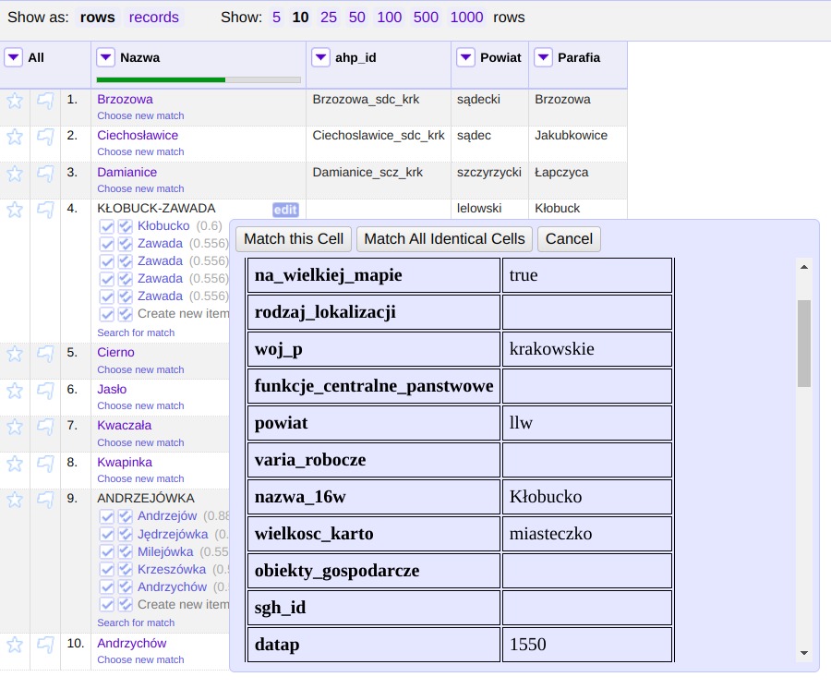
Task: Open the All column dropdown menu
Action: pyautogui.click(x=13, y=57)
